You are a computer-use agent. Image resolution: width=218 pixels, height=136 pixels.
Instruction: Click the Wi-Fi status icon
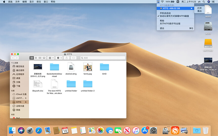162,2
